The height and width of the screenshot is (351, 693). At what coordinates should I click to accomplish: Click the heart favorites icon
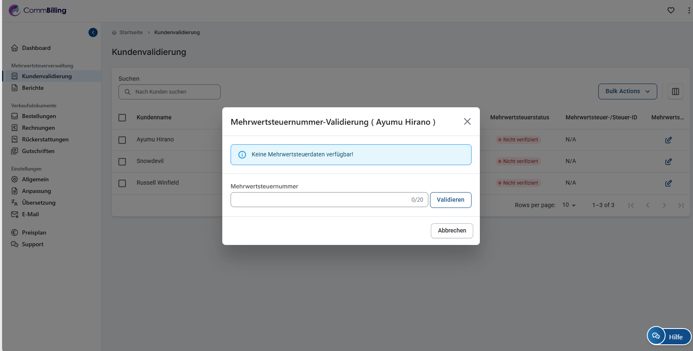coord(671,10)
